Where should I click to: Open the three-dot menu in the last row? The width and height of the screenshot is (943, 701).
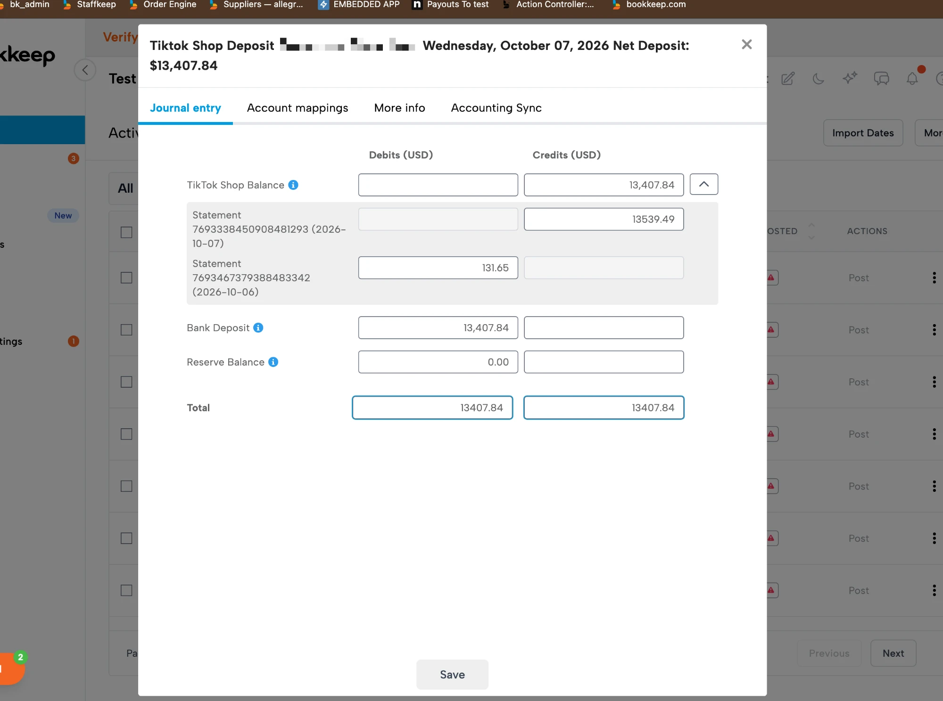coord(934,590)
